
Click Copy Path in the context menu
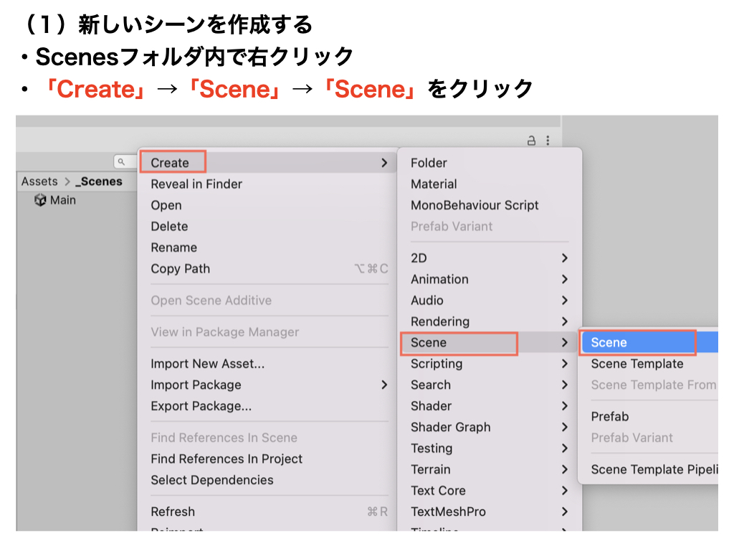(181, 269)
